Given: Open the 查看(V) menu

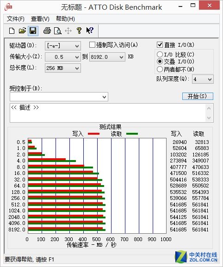Looking at the screenshot, I should (x=40, y=19).
